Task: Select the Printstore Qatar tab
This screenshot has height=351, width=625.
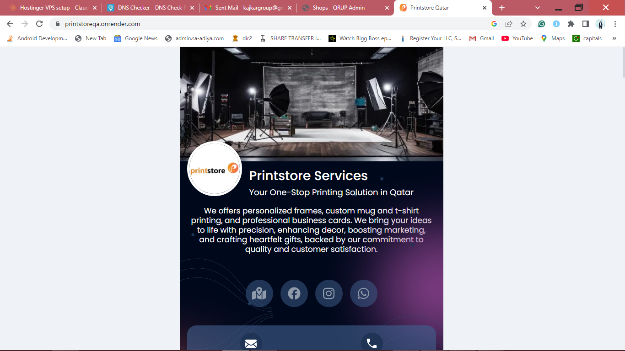Action: [442, 8]
